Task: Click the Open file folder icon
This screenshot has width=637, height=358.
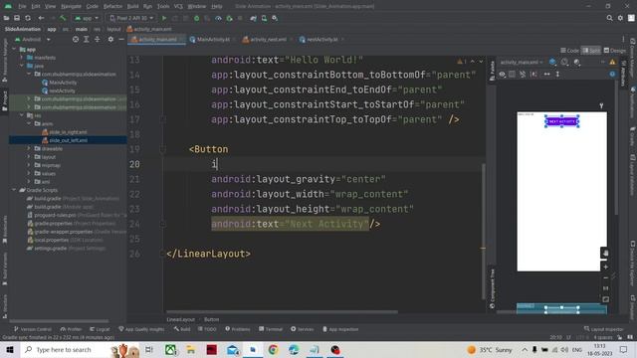Action: point(7,18)
